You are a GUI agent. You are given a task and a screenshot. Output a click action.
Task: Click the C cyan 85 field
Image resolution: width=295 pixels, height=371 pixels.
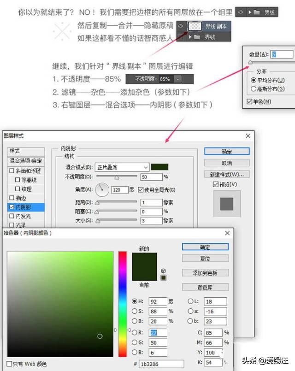tap(213, 333)
